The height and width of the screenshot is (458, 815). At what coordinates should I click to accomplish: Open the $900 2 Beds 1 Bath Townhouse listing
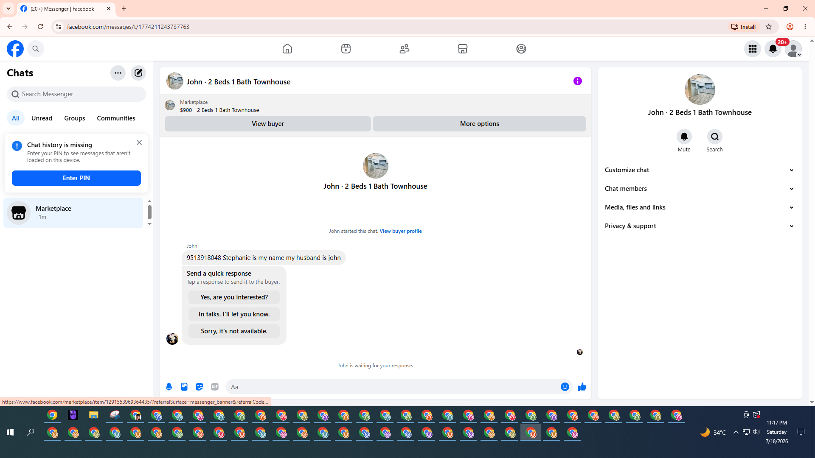tap(219, 110)
